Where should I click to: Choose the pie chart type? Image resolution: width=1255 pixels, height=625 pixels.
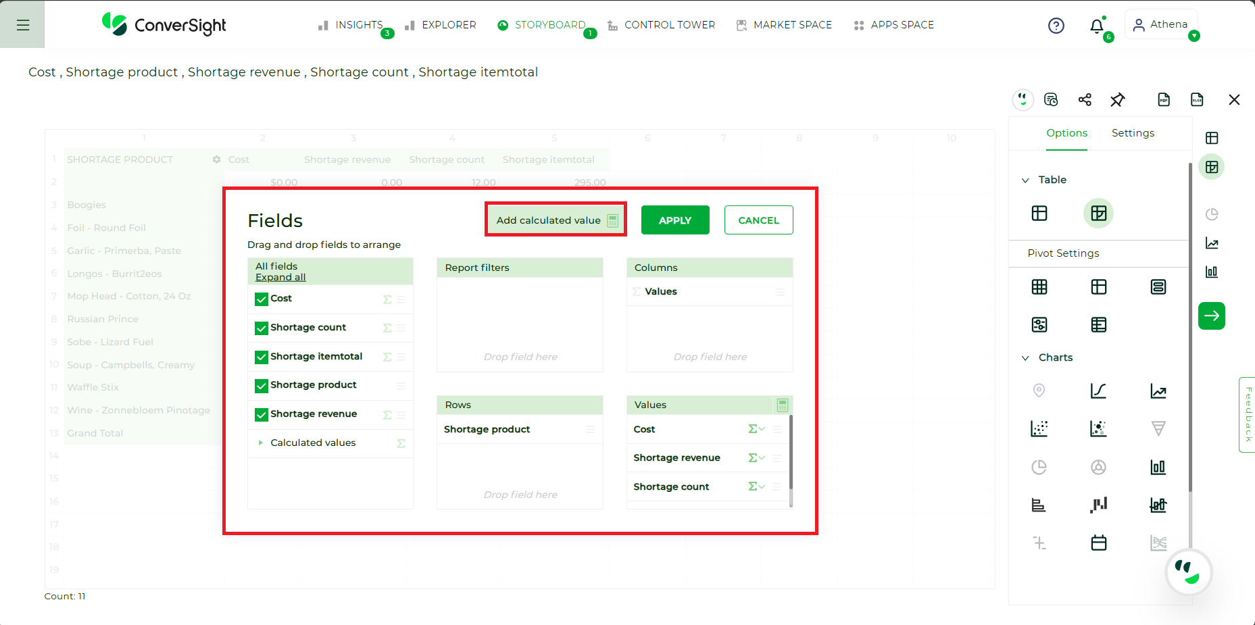[1039, 467]
